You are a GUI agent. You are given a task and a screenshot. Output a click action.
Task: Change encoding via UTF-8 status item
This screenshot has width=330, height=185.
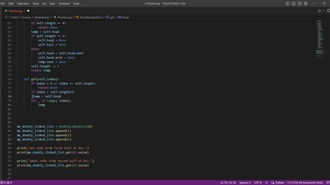(x=258, y=183)
